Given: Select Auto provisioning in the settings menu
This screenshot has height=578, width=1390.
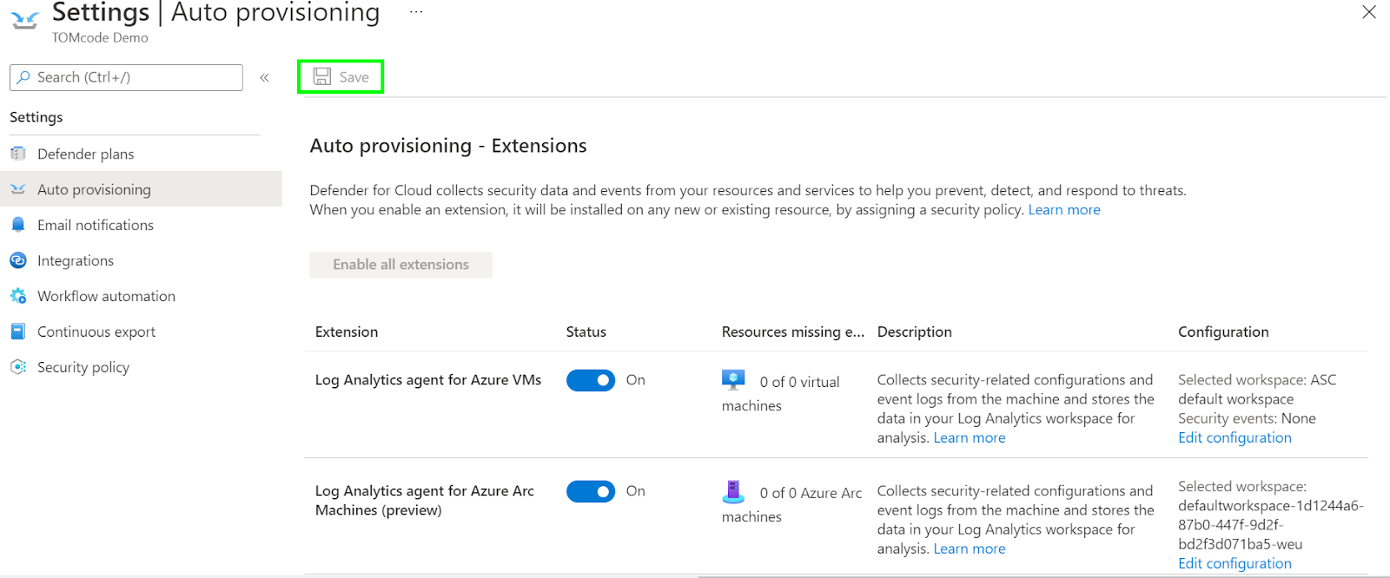Looking at the screenshot, I should pyautogui.click(x=94, y=189).
